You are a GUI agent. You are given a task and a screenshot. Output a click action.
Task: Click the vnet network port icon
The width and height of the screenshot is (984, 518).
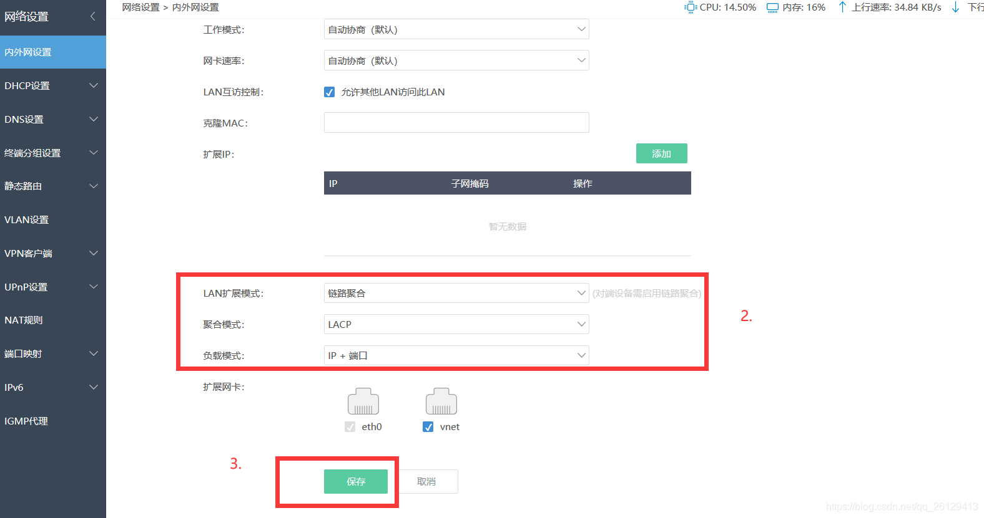(x=441, y=401)
